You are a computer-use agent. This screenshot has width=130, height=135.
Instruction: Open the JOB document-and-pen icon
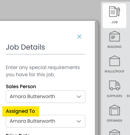pos(114,12)
